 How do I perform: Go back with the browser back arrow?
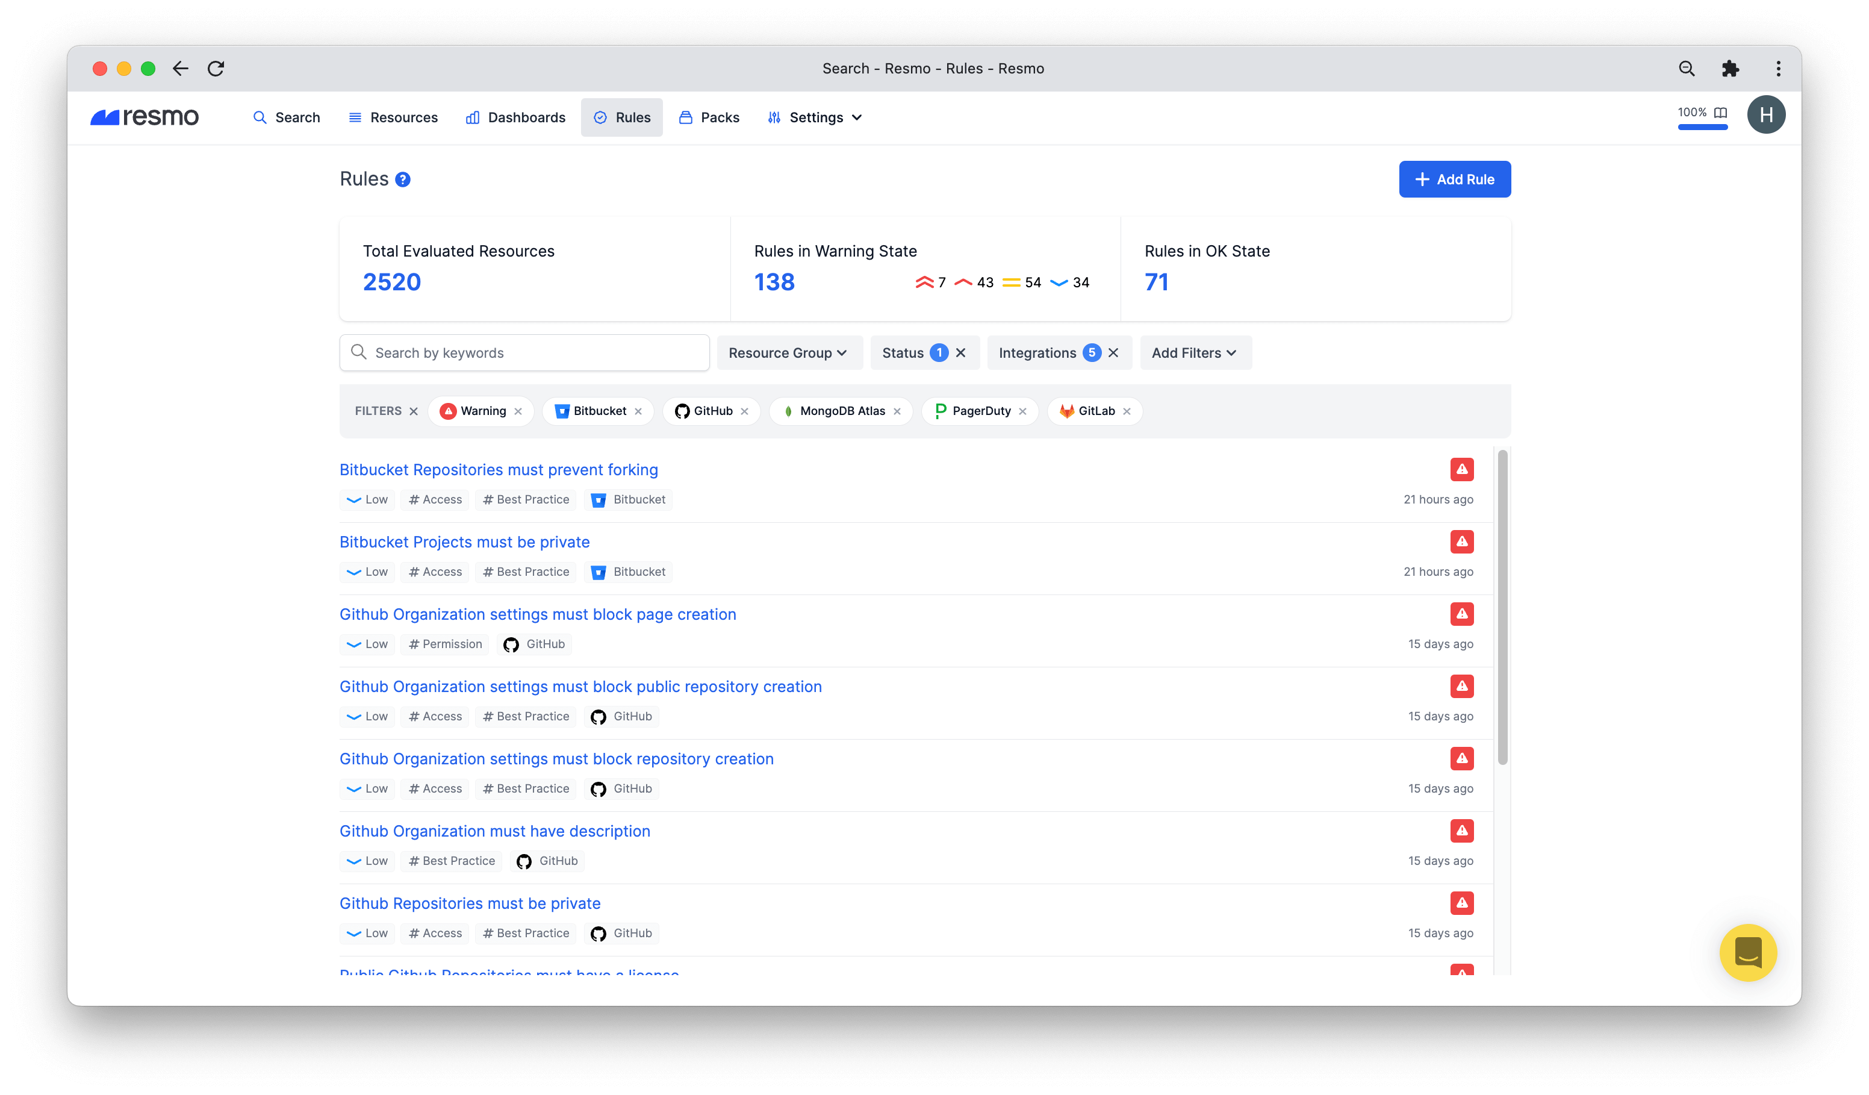[180, 68]
